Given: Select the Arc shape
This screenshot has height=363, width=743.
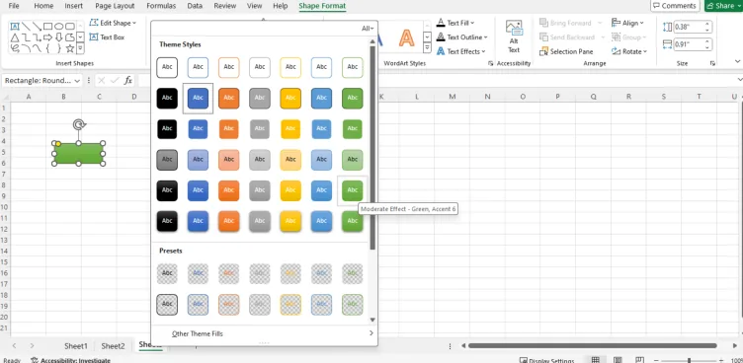Looking at the screenshot, I should (26, 48).
